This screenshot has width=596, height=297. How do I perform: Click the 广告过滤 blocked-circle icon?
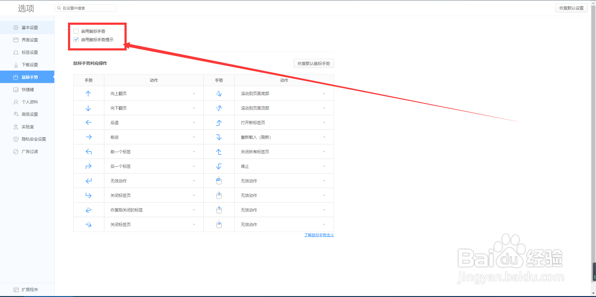click(x=16, y=151)
